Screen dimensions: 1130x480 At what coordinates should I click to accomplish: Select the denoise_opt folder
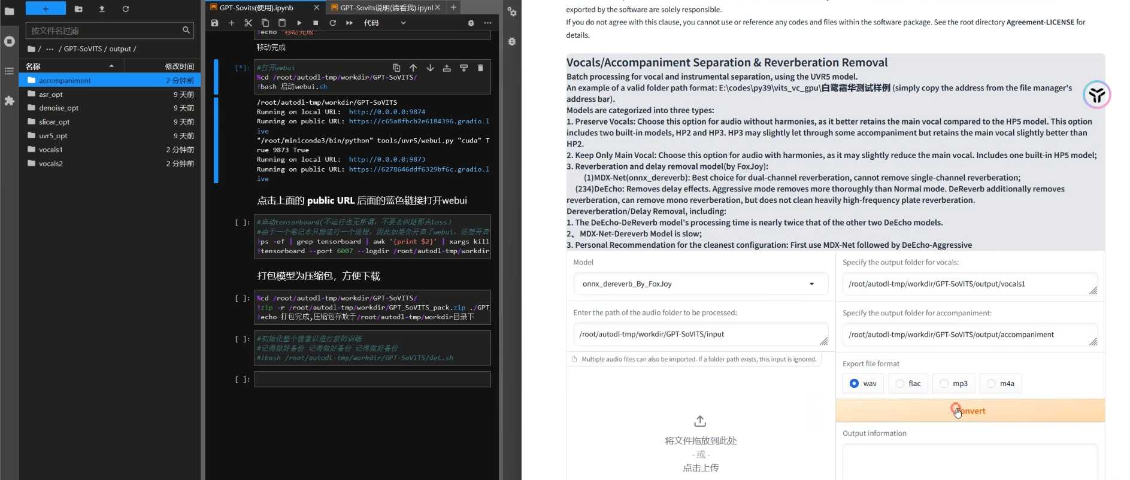[x=110, y=108]
